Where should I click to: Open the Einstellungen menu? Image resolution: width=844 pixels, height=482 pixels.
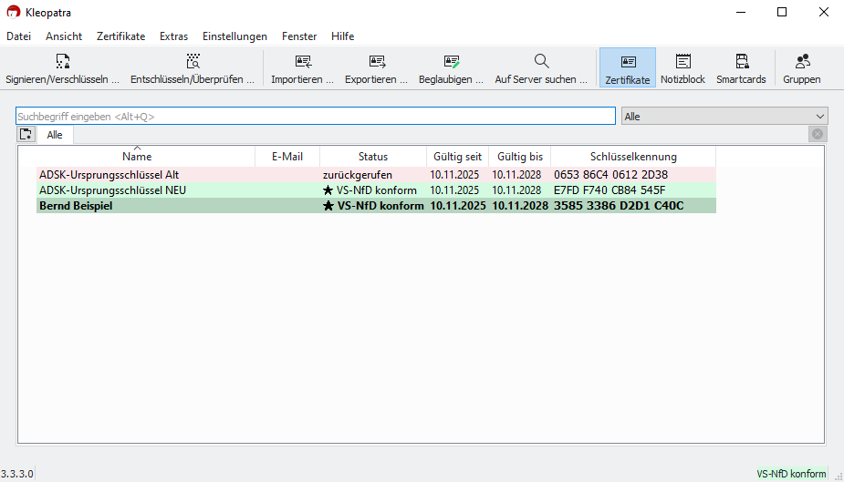(x=234, y=36)
